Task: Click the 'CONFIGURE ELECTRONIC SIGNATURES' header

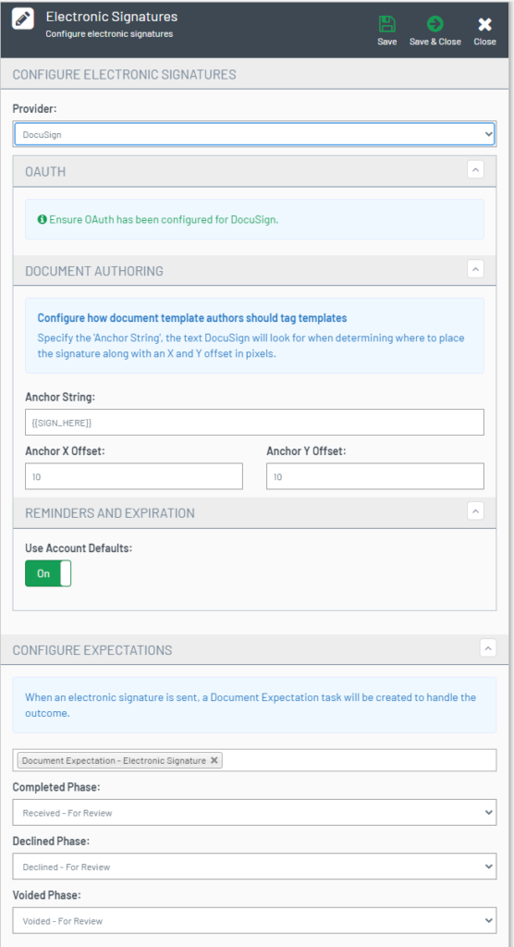Action: [x=125, y=74]
